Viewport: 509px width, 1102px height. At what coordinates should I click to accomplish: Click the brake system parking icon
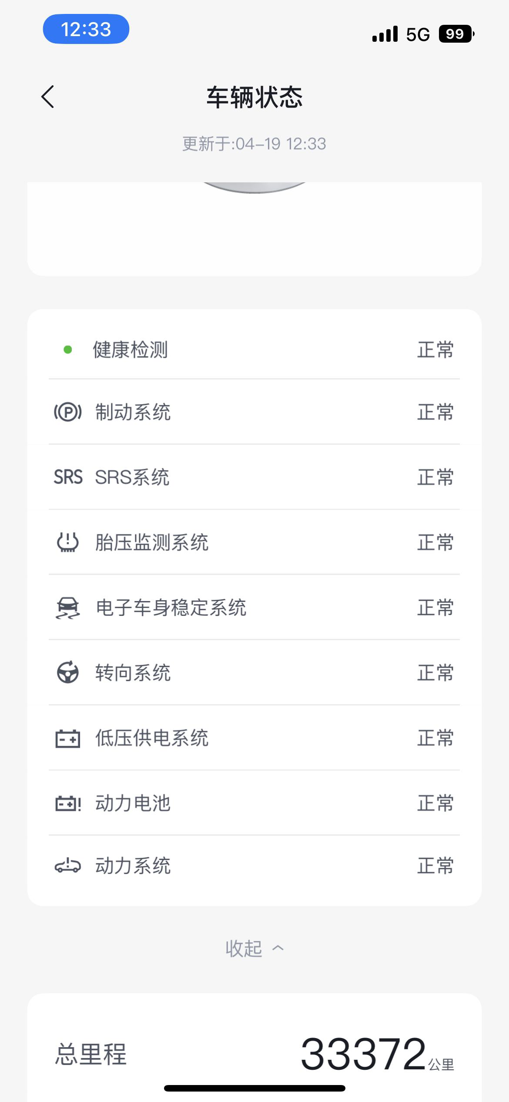click(x=68, y=412)
